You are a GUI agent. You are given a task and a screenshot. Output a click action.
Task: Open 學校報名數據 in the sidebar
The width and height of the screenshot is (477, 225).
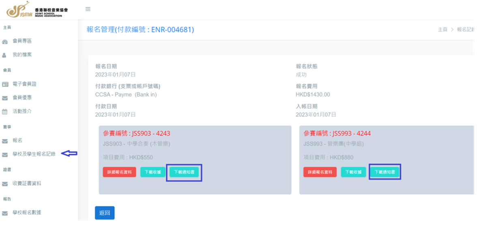(27, 212)
